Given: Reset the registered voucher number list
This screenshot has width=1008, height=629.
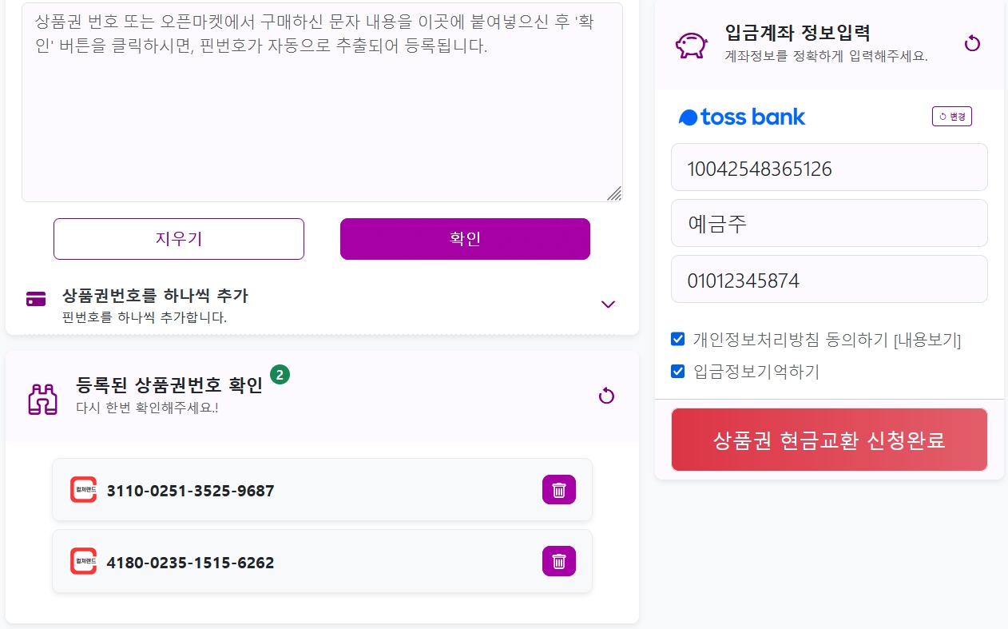Looking at the screenshot, I should [606, 396].
